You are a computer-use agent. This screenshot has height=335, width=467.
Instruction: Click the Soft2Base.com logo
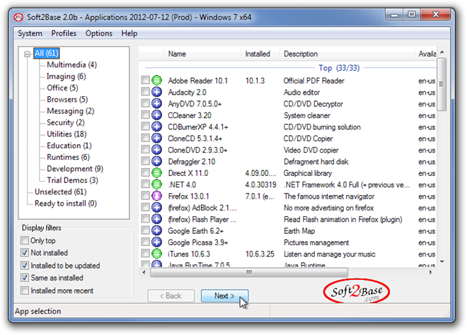click(357, 291)
